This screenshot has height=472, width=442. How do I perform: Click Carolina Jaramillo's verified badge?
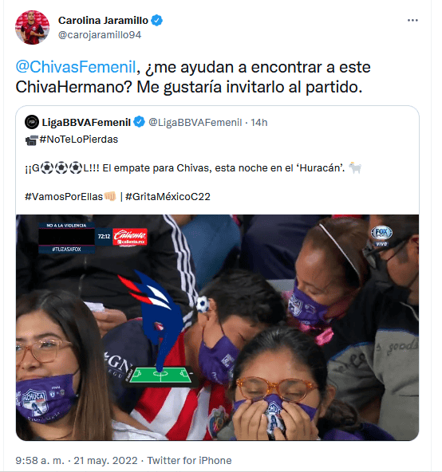tap(156, 21)
